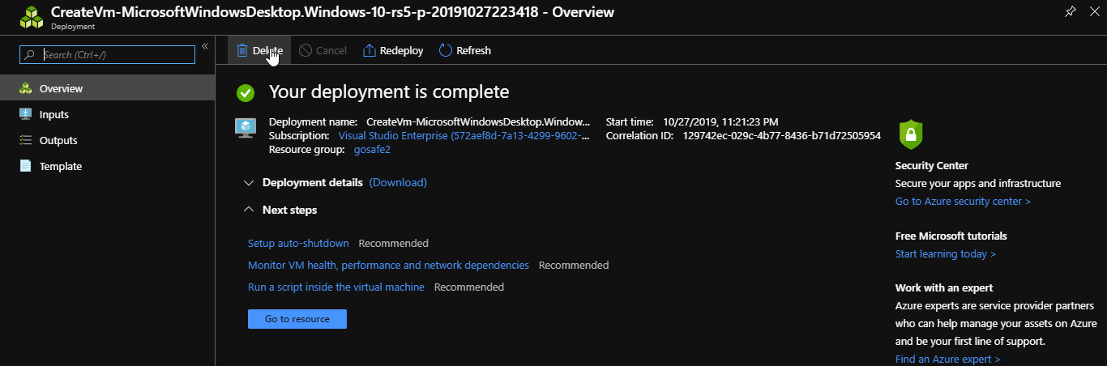Select Overview in the left menu
Image resolution: width=1107 pixels, height=366 pixels.
61,88
